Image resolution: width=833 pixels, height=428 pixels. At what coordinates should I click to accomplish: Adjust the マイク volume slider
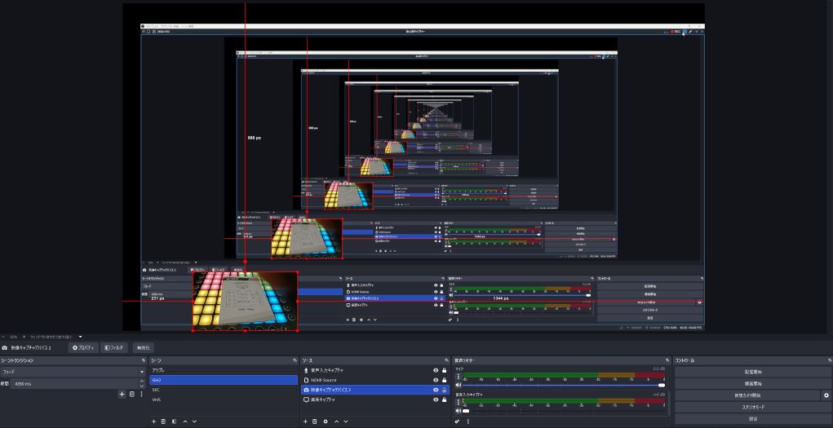(662, 385)
